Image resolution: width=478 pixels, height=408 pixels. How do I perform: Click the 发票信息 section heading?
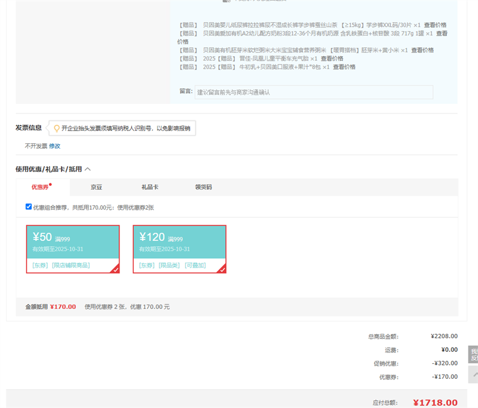(x=29, y=127)
